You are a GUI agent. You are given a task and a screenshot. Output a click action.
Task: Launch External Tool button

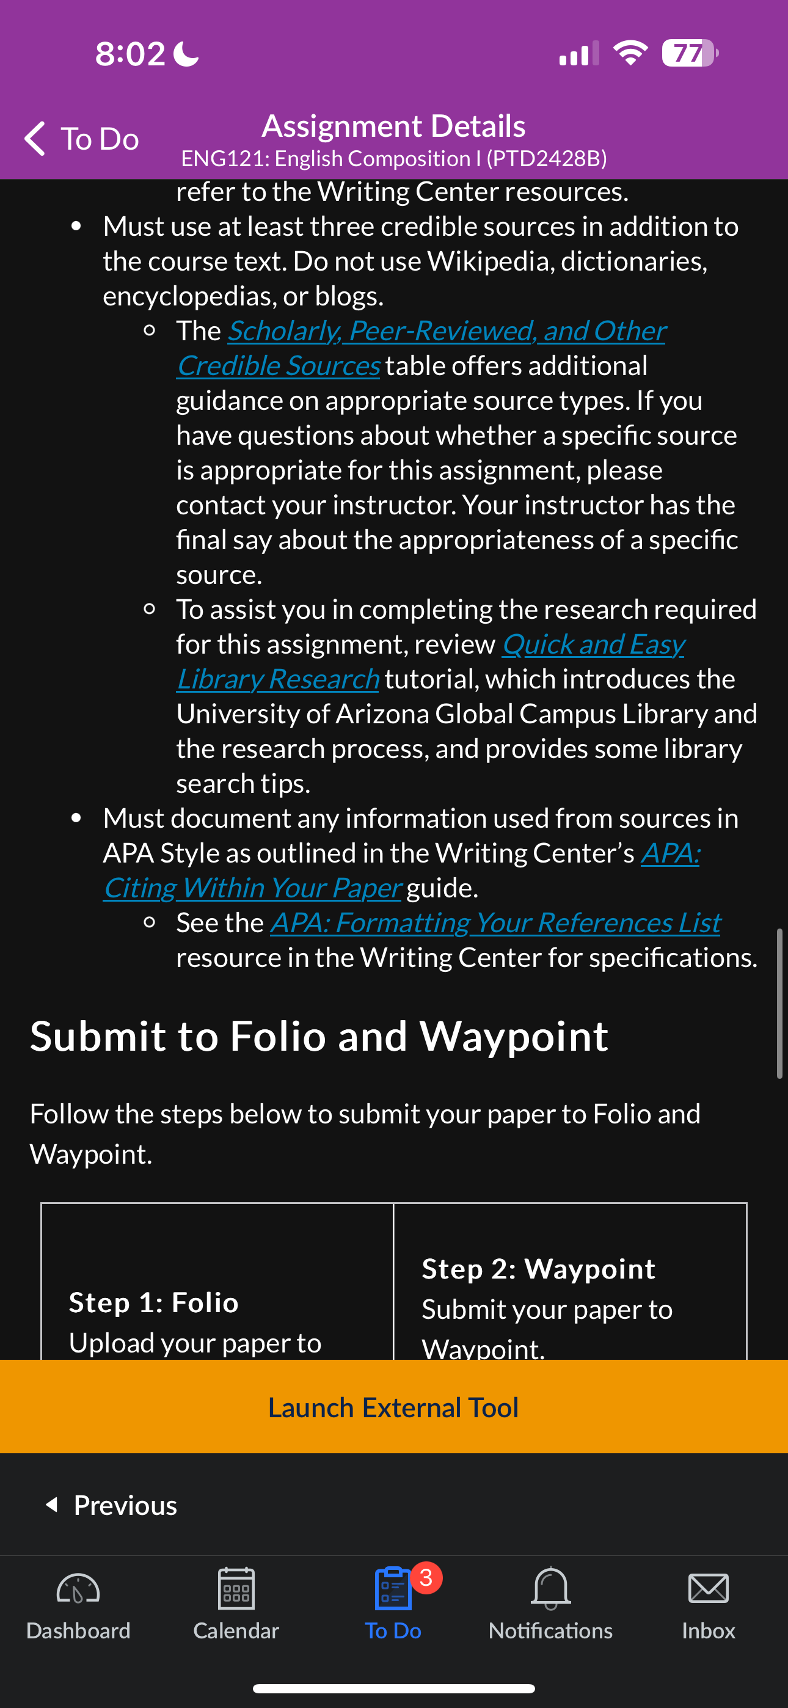[x=394, y=1406]
